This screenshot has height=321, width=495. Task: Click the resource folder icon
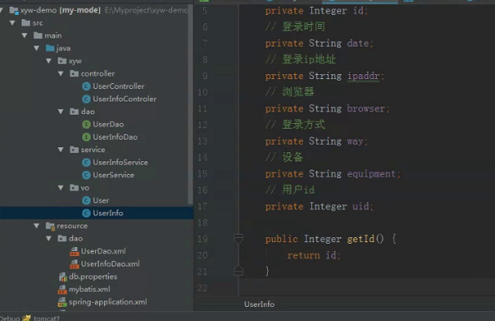click(50, 225)
